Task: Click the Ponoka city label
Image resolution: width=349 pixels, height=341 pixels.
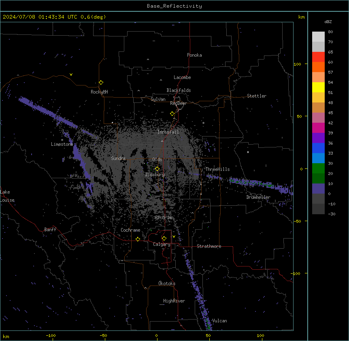Action: pyautogui.click(x=194, y=55)
